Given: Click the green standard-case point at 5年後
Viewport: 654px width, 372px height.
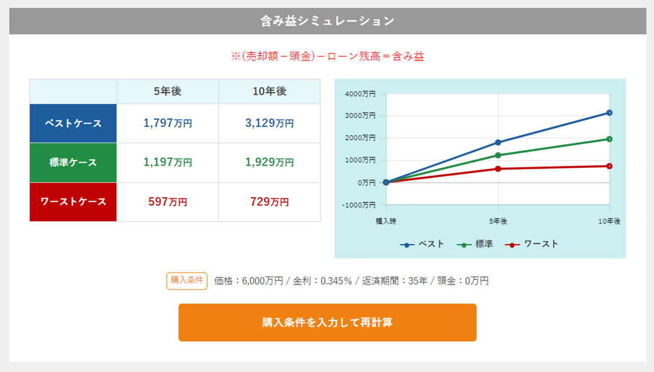Looking at the screenshot, I should click(498, 155).
